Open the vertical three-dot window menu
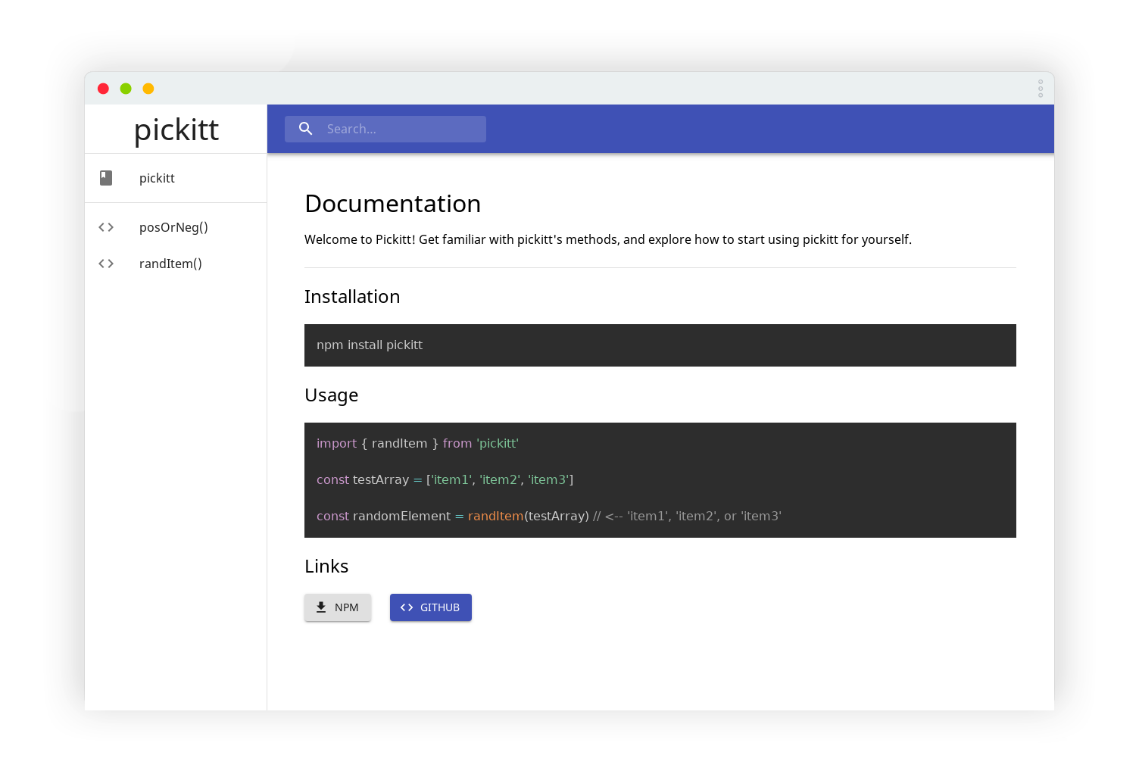This screenshot has width=1139, height=771. (1041, 89)
